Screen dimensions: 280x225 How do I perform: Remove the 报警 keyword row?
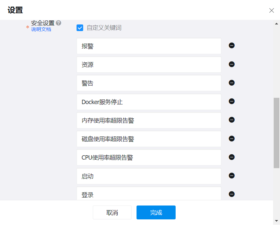(x=232, y=46)
